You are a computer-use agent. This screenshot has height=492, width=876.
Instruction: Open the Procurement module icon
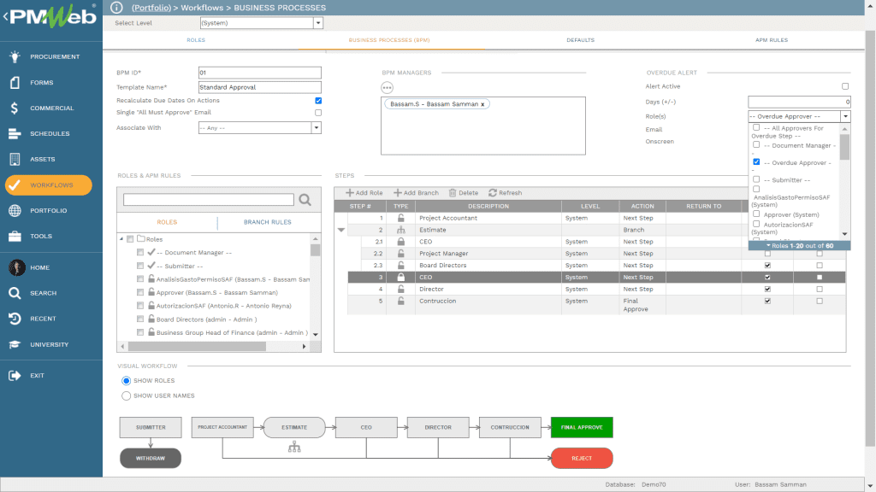[15, 56]
